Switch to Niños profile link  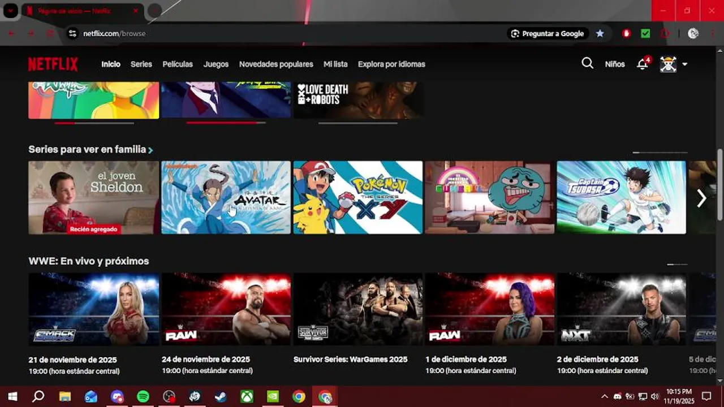[x=615, y=64]
